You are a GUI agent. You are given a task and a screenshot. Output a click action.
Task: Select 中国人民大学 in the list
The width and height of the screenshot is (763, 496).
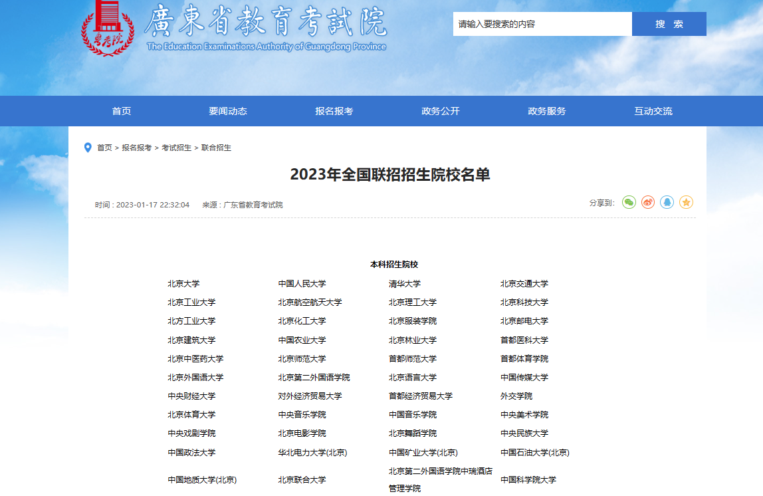pos(302,283)
